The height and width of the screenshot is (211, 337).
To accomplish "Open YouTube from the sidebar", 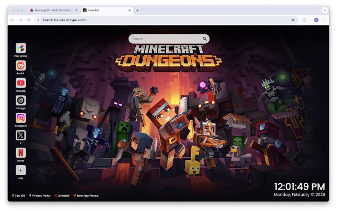I will (20, 83).
